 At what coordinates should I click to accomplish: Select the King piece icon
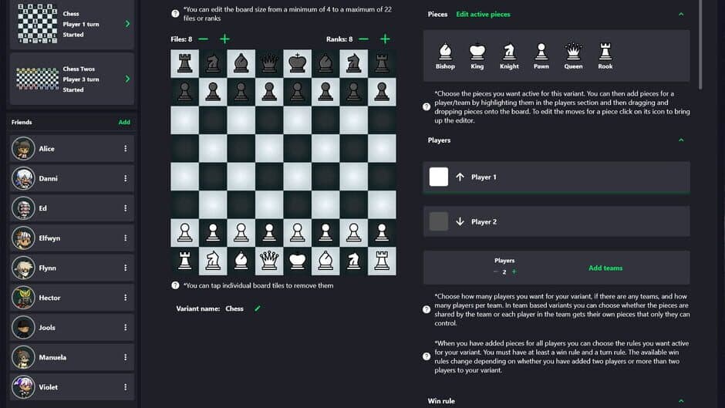pyautogui.click(x=477, y=52)
